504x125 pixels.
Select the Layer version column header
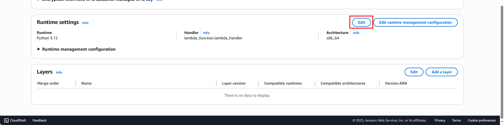233,83
